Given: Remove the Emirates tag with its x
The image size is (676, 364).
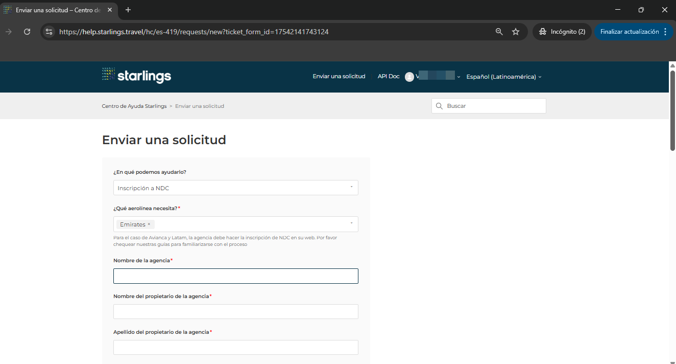Looking at the screenshot, I should [149, 224].
